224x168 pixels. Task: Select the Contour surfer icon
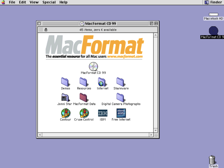pos(66,113)
